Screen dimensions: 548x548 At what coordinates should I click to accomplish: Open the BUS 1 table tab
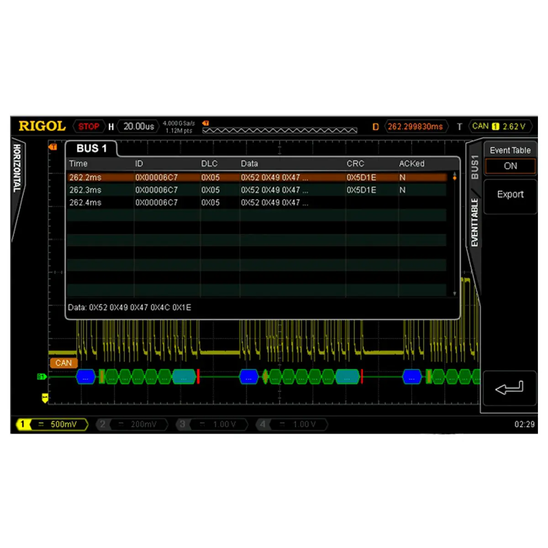pyautogui.click(x=91, y=148)
